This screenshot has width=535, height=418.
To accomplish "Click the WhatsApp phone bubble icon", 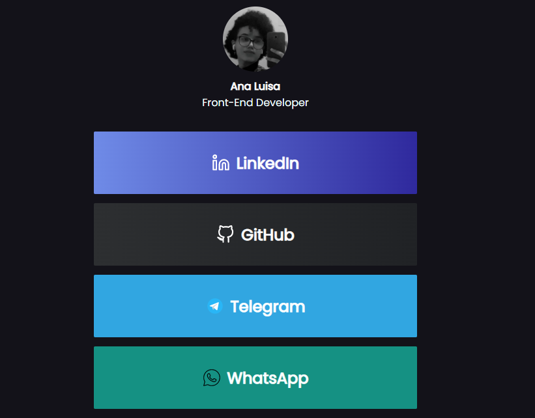I will 212,378.
